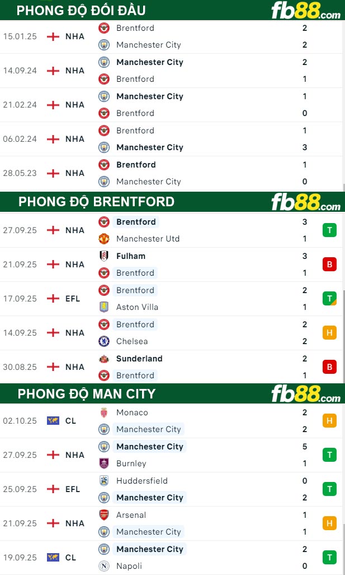The image size is (345, 575).
Task: Click the red B badge for the Fulham match
Action: point(329,265)
